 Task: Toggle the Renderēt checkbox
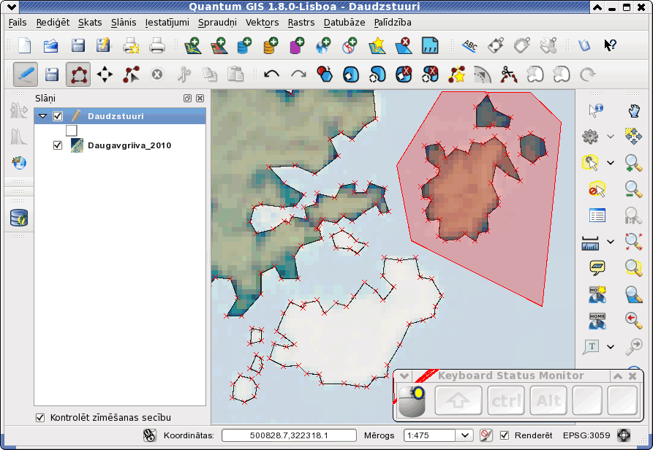pyautogui.click(x=505, y=435)
